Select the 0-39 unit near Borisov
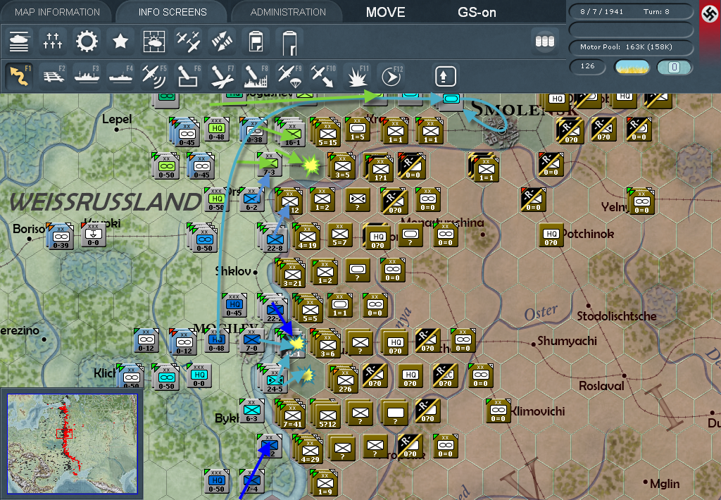The height and width of the screenshot is (500, 721). (x=61, y=237)
